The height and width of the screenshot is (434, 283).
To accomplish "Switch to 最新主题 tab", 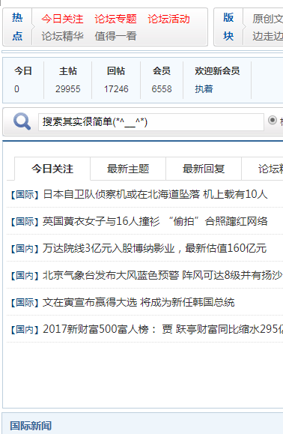I will 128,169.
